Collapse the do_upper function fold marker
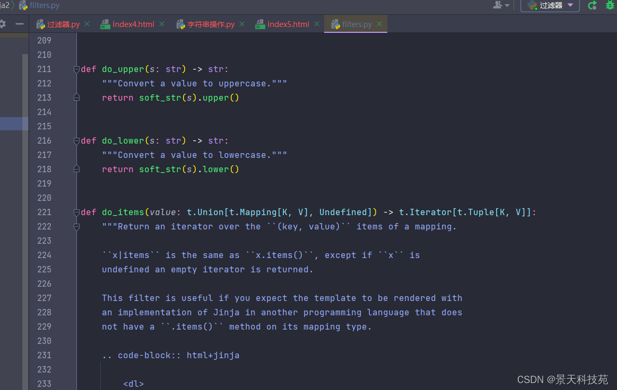The image size is (617, 390). [77, 69]
